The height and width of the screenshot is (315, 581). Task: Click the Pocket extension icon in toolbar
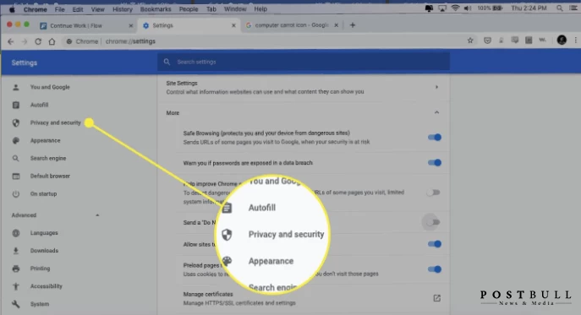coord(487,41)
